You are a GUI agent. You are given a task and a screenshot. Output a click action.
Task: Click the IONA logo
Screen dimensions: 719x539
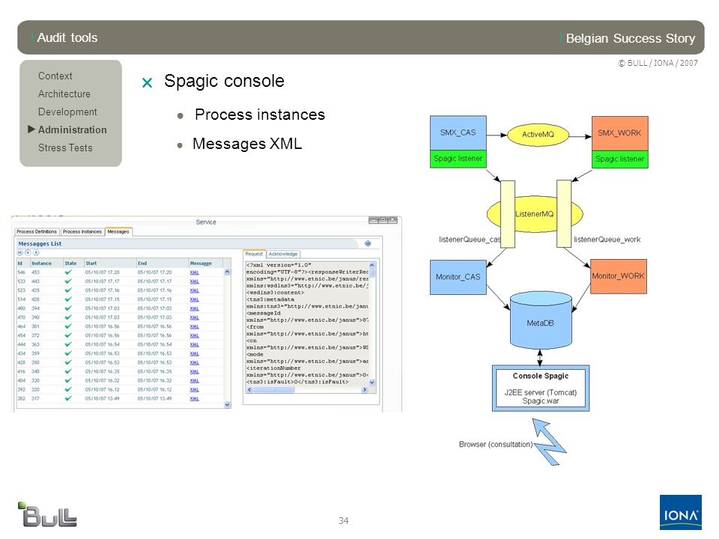click(x=681, y=512)
